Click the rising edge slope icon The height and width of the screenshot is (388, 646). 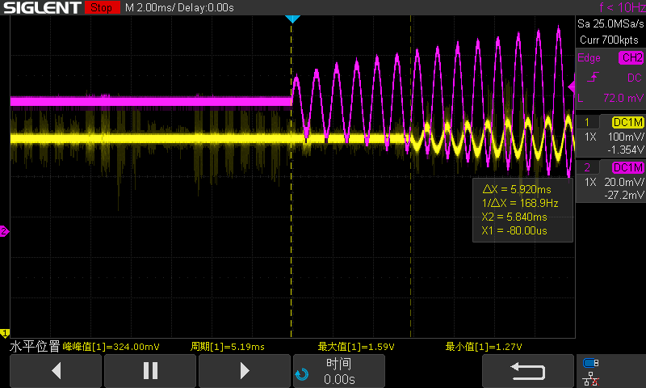point(593,77)
